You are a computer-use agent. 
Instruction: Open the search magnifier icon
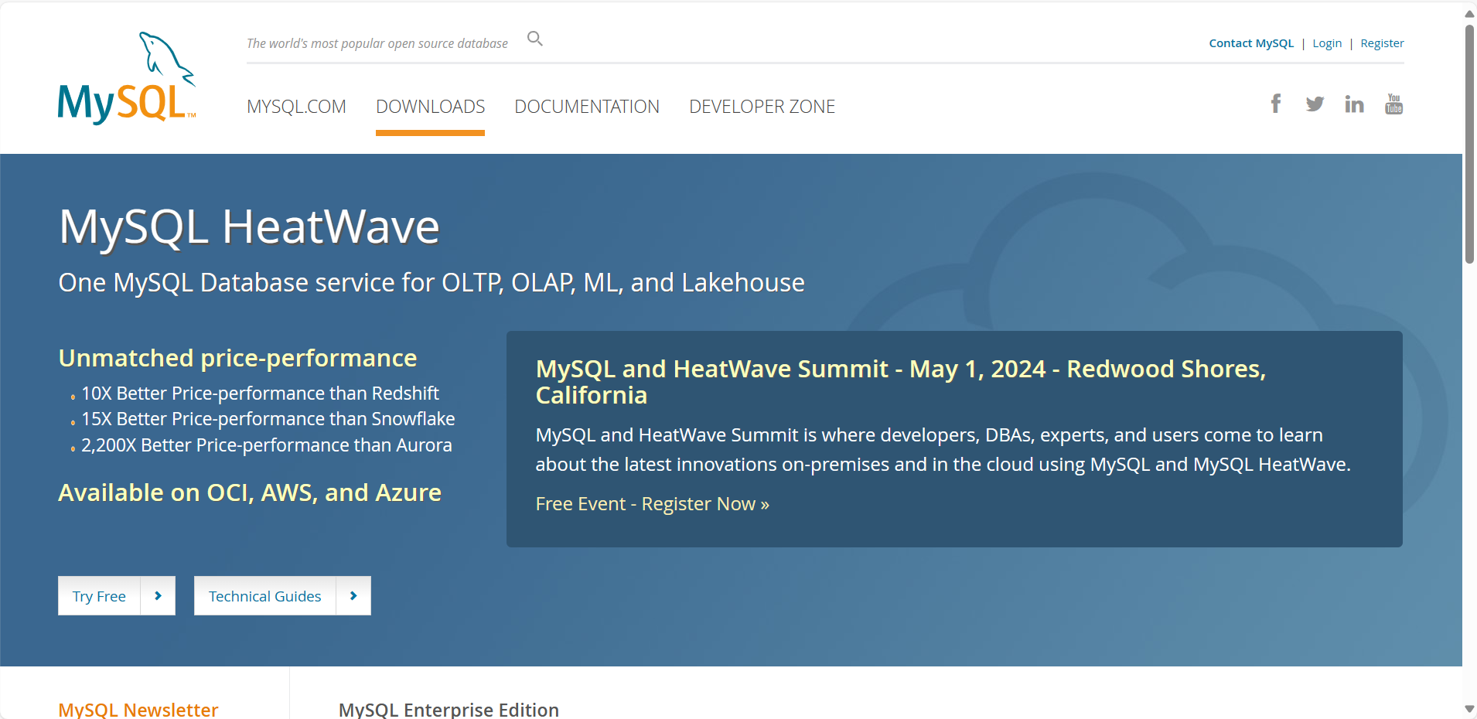click(535, 39)
